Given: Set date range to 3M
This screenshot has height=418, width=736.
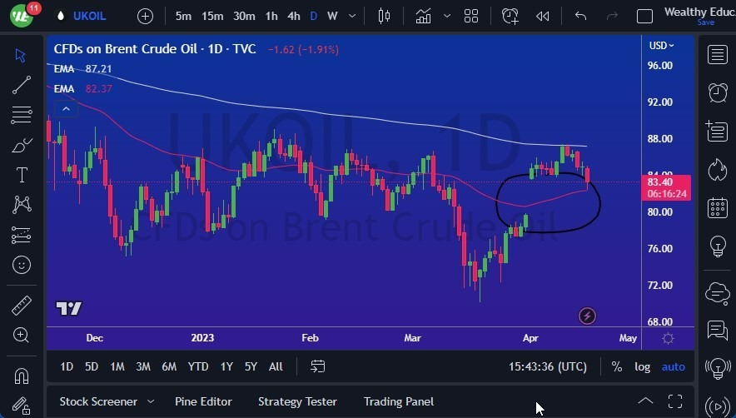Looking at the screenshot, I should pyautogui.click(x=143, y=367).
